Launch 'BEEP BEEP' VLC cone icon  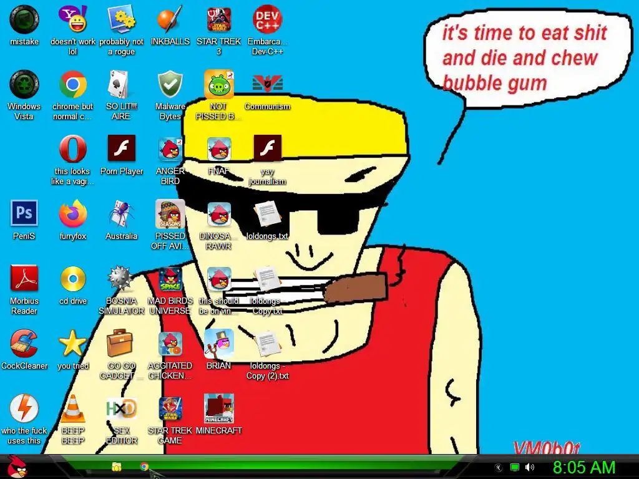[x=72, y=408]
